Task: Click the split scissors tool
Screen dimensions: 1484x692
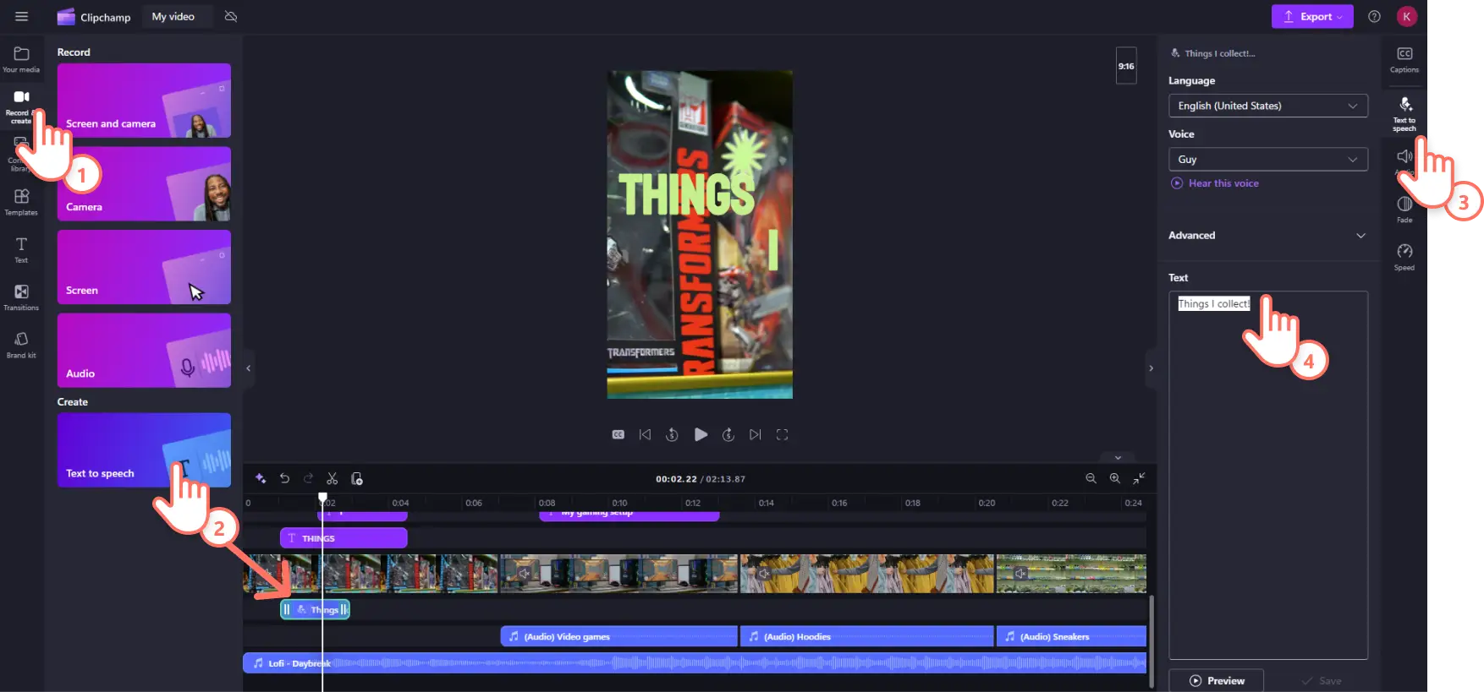Action: (x=333, y=479)
